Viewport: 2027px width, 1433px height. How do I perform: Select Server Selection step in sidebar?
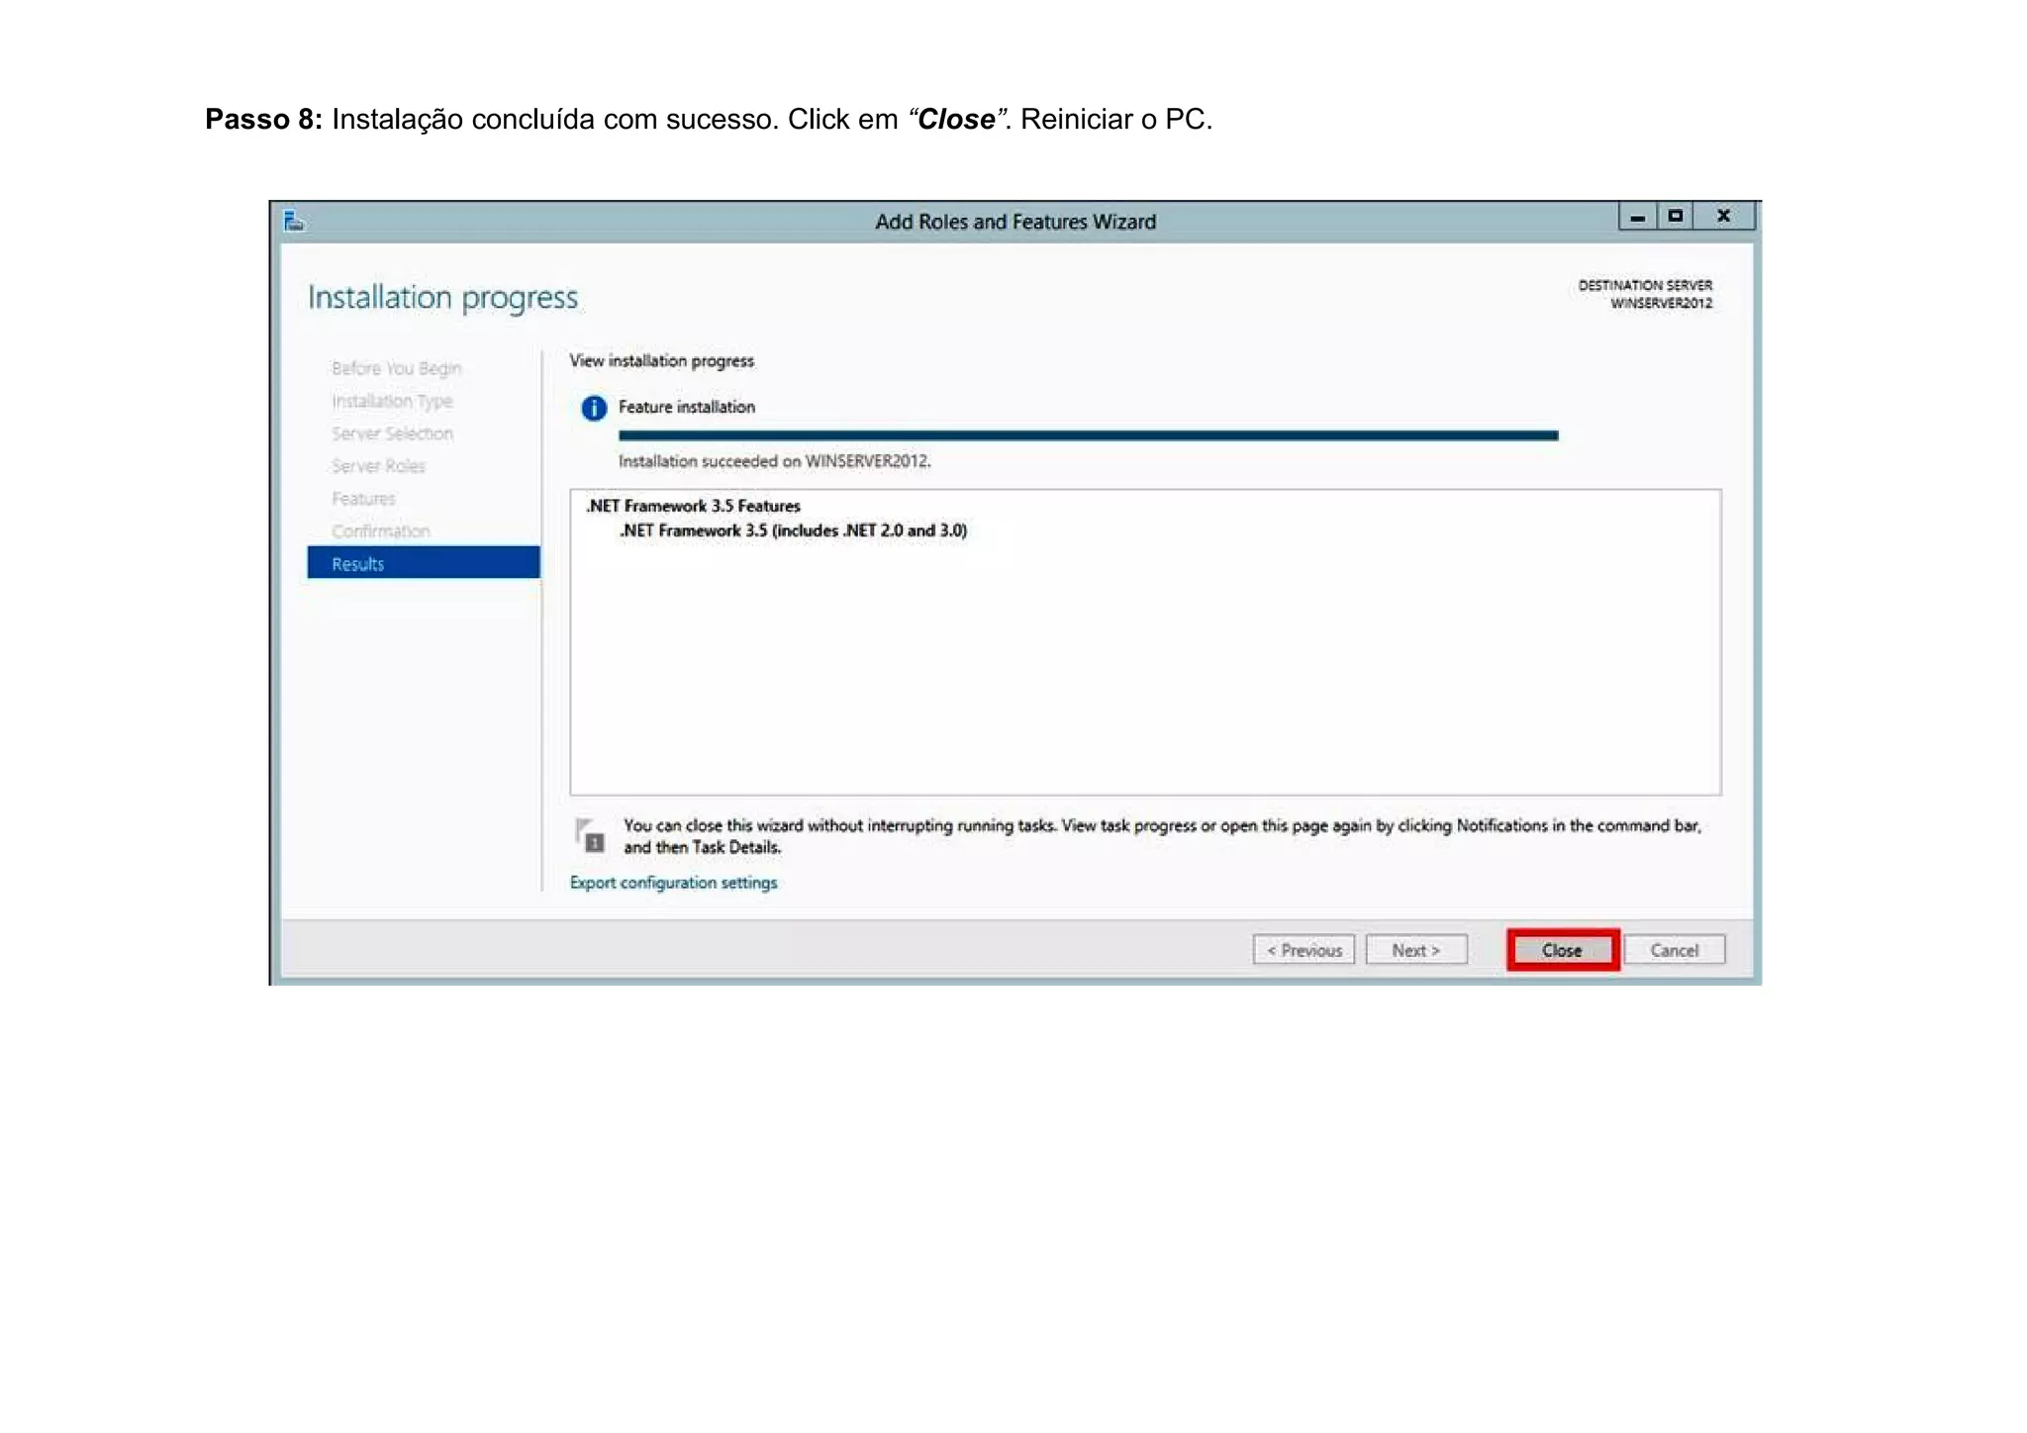coord(392,433)
